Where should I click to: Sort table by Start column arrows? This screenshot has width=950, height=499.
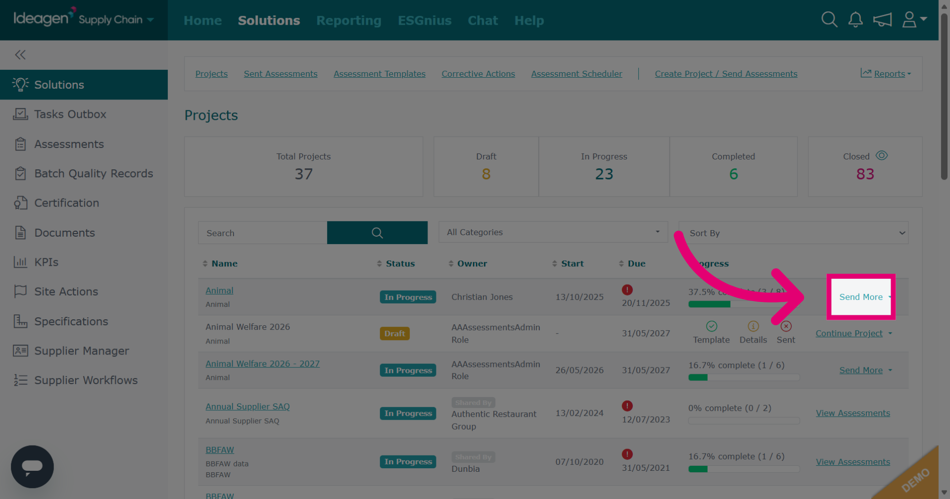[x=555, y=263]
